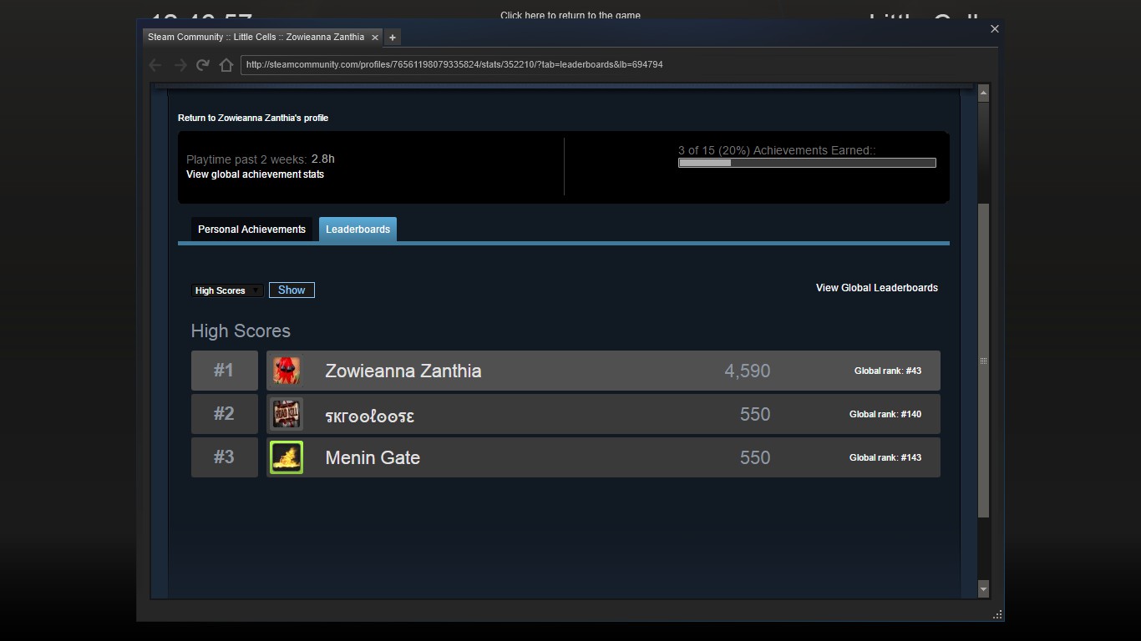Click skrooloose's Road Kill avatar

coord(287,414)
